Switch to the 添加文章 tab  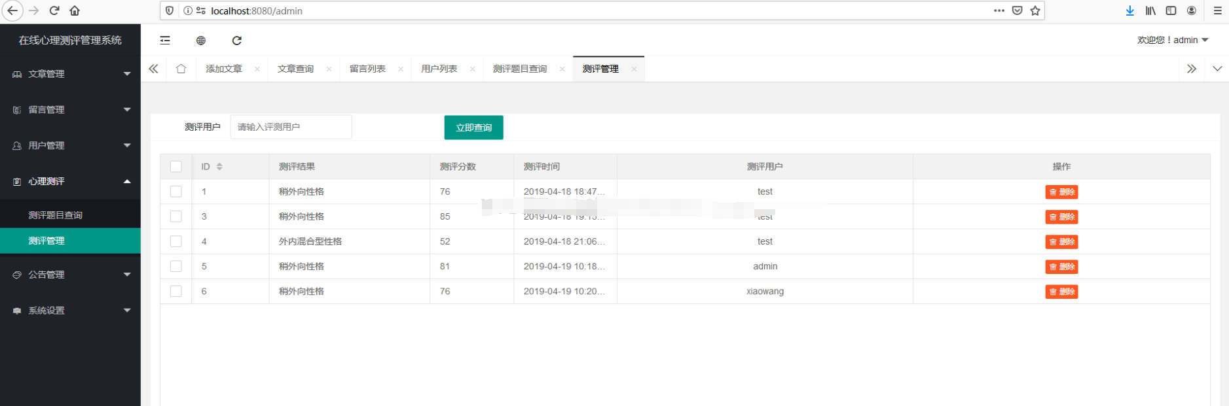coord(224,69)
